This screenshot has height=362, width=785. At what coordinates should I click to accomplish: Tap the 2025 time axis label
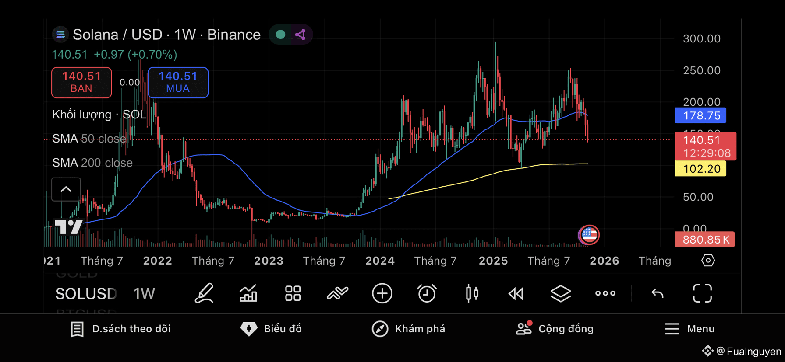click(493, 261)
